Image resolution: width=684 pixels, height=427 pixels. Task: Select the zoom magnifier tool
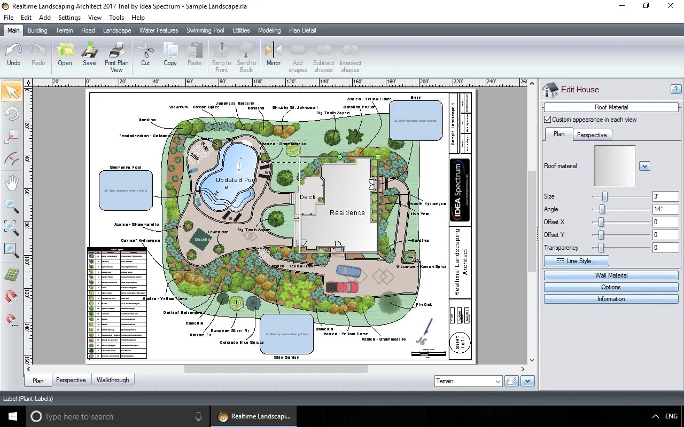click(12, 205)
